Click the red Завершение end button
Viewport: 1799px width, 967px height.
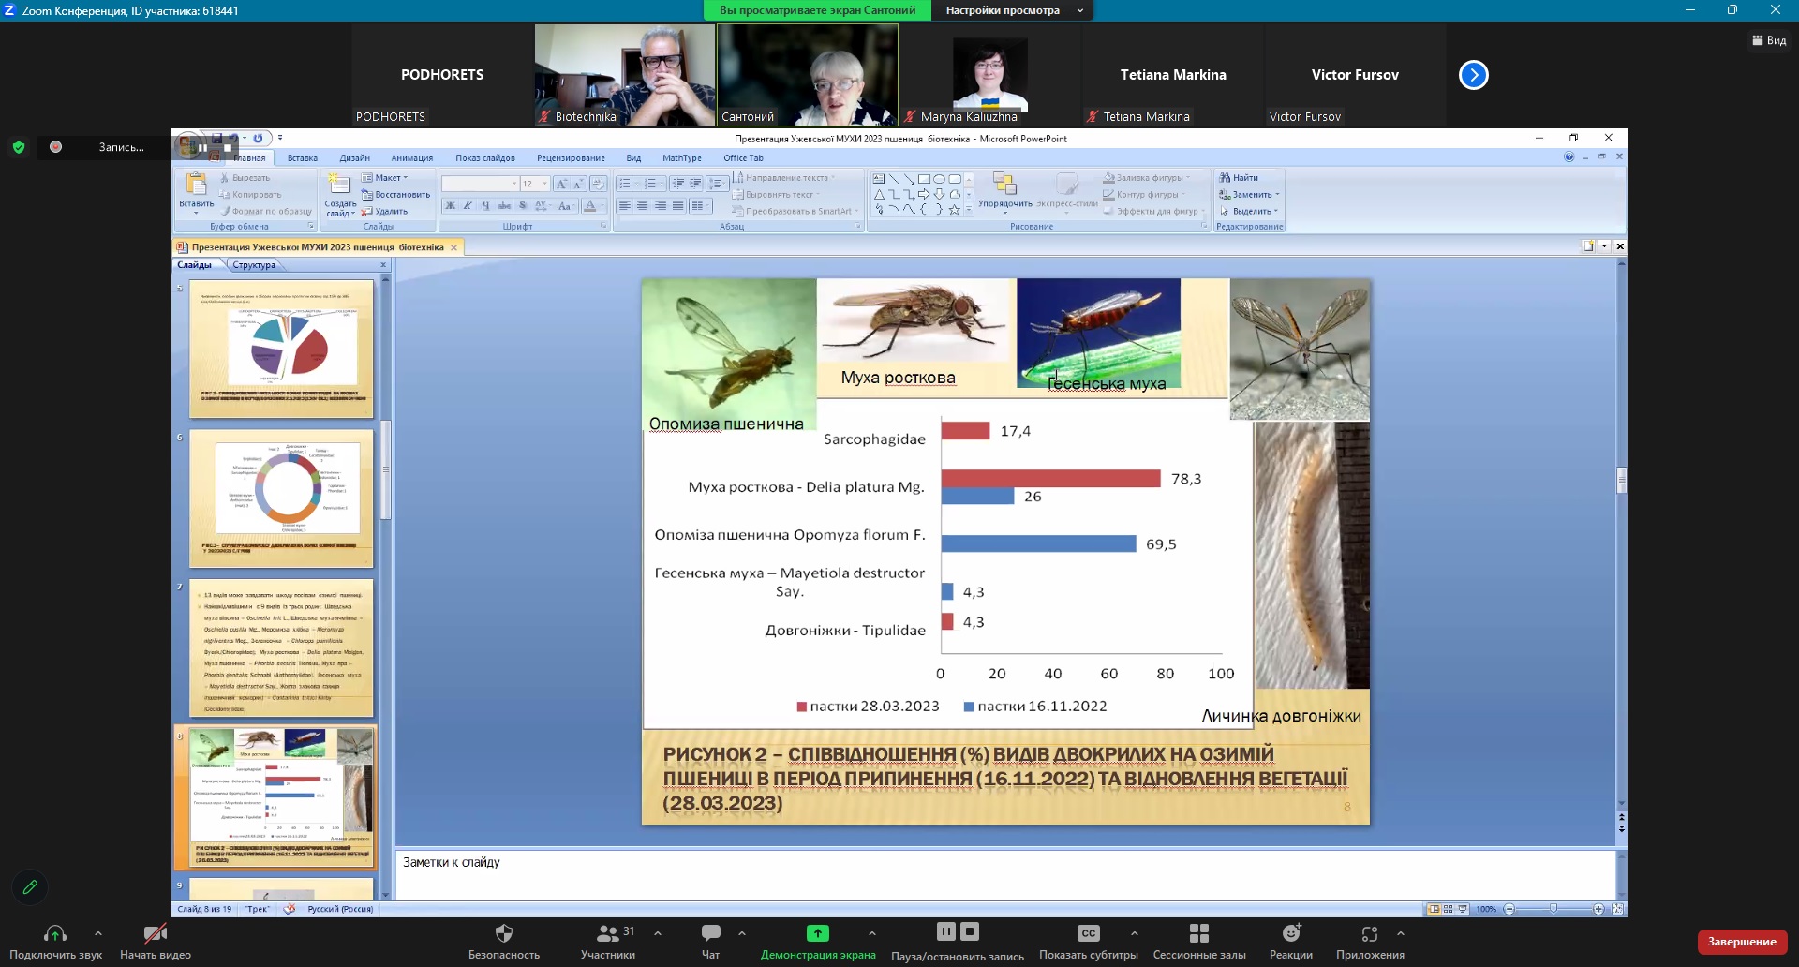[x=1742, y=942]
